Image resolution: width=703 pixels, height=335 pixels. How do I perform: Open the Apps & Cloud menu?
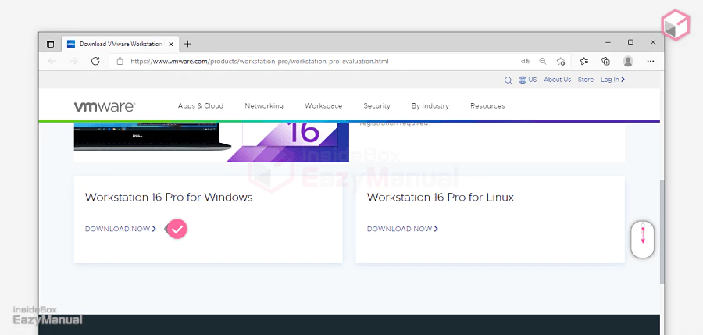(x=201, y=106)
